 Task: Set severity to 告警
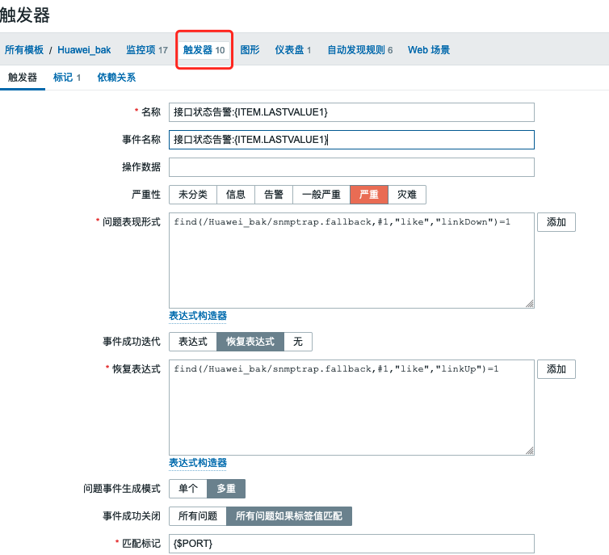274,195
